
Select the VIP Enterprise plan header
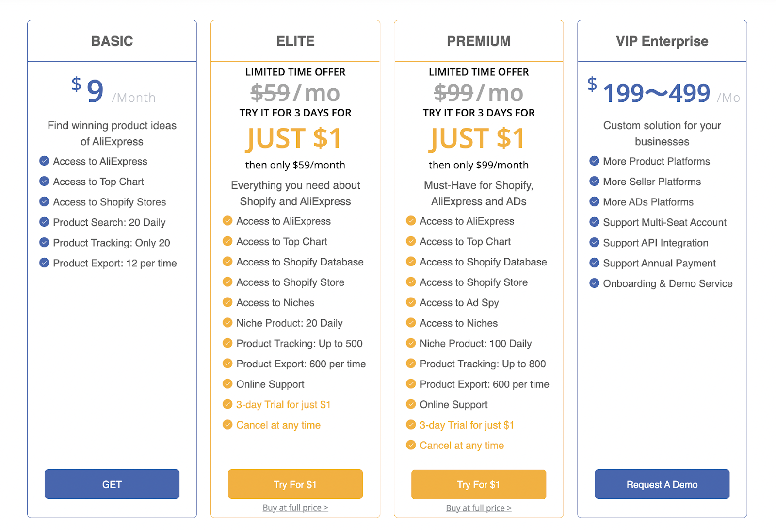pos(662,41)
